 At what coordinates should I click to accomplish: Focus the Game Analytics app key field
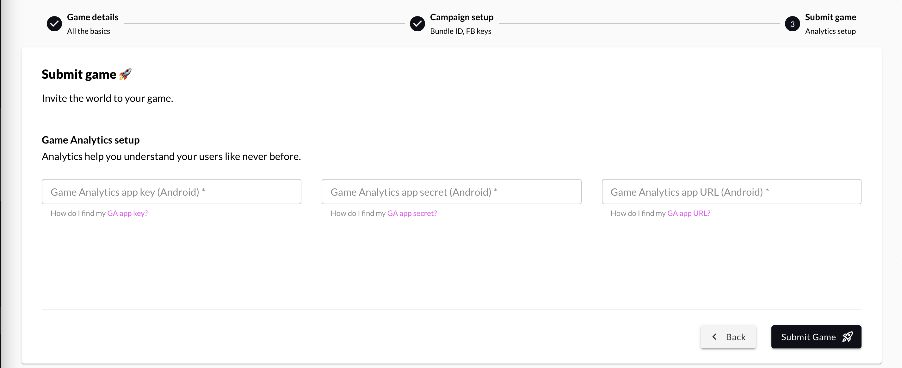(171, 192)
